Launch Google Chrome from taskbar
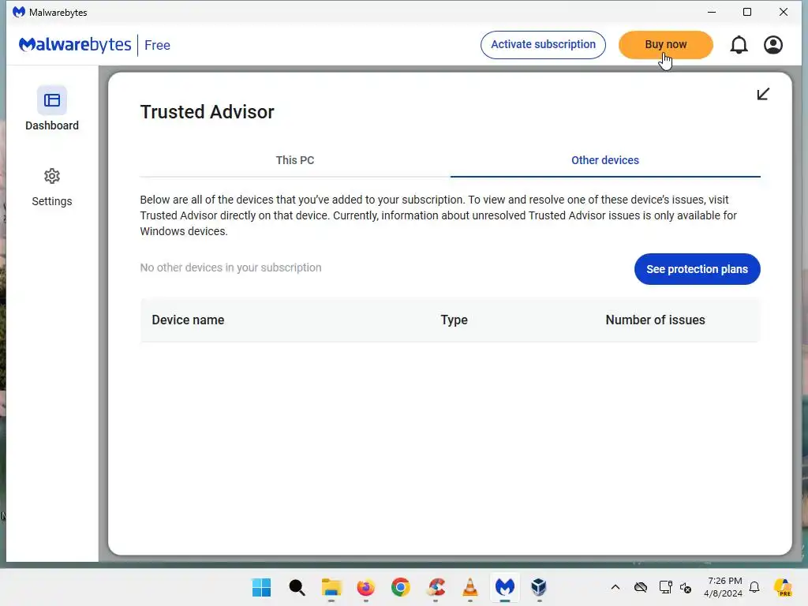Screen dimensions: 808x606 click(400, 587)
